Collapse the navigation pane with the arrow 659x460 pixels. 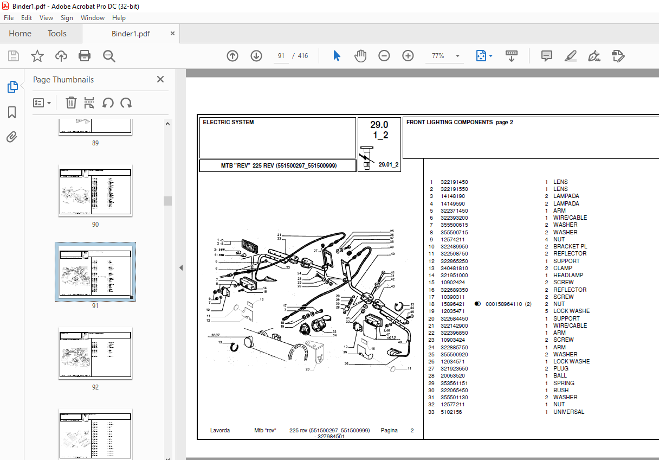[181, 267]
